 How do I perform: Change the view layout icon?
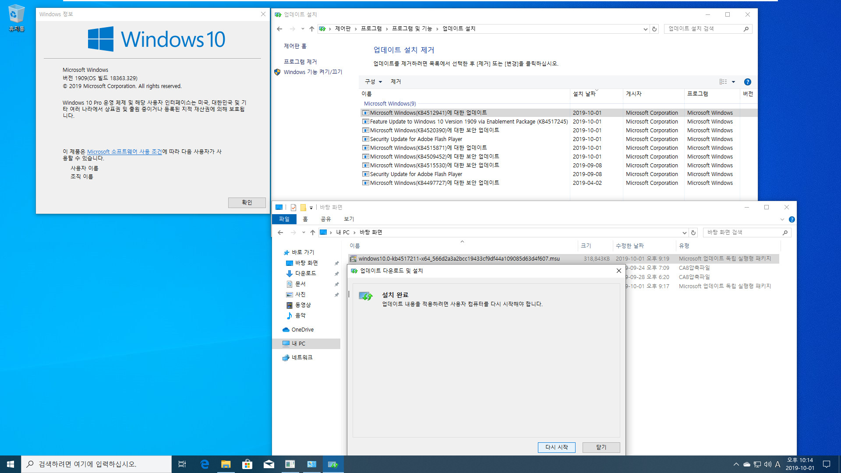pos(723,82)
